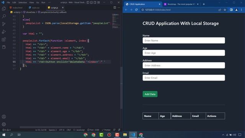Select the Ln 55 Col cursor position
Viewport: 245px width, 138px height.
41,130
